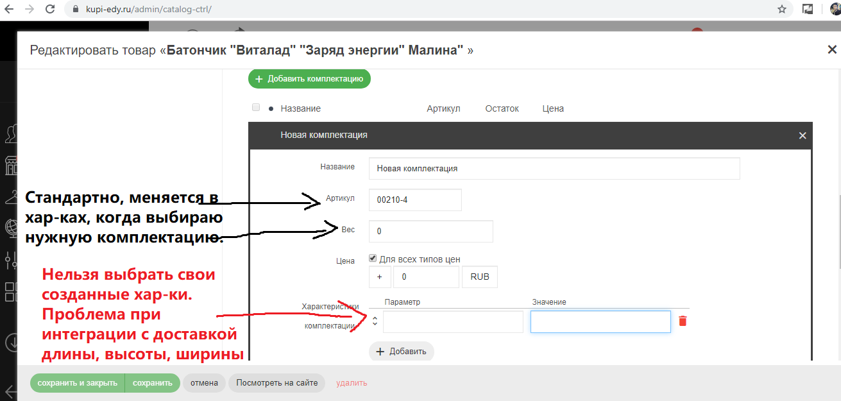Uncheck 'Для всех типов цен' checkbox
The height and width of the screenshot is (401, 841).
(373, 259)
